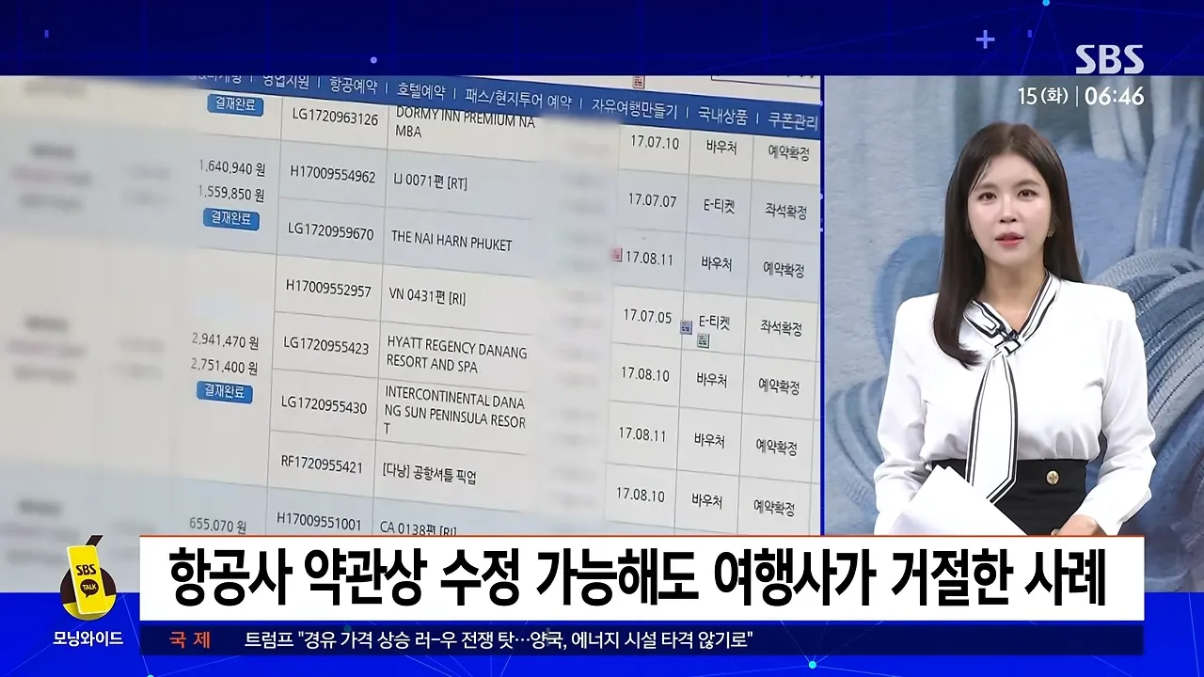
Task: Click the 국제 news ticker label
Action: [190, 640]
